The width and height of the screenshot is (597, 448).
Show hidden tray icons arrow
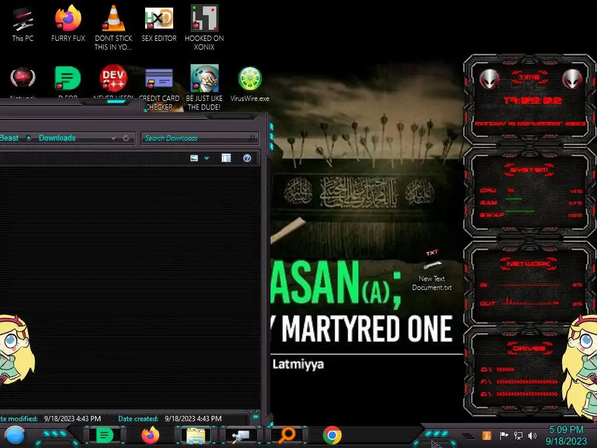point(469,436)
